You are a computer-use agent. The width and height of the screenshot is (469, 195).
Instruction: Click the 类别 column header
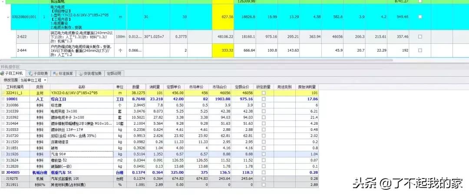click(40, 87)
